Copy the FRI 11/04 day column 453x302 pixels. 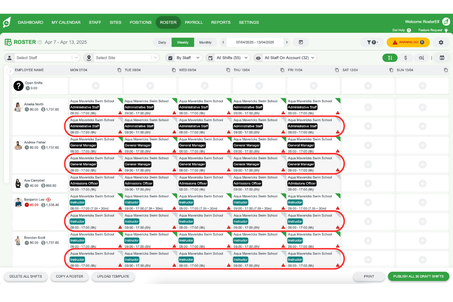pyautogui.click(x=337, y=70)
